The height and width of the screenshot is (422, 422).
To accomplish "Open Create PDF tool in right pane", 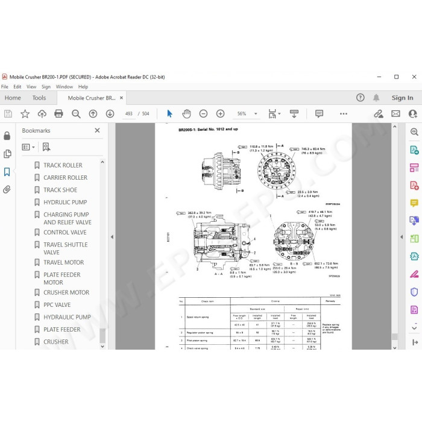I will pyautogui.click(x=414, y=186).
